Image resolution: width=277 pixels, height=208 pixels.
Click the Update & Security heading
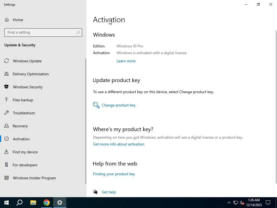(20, 45)
